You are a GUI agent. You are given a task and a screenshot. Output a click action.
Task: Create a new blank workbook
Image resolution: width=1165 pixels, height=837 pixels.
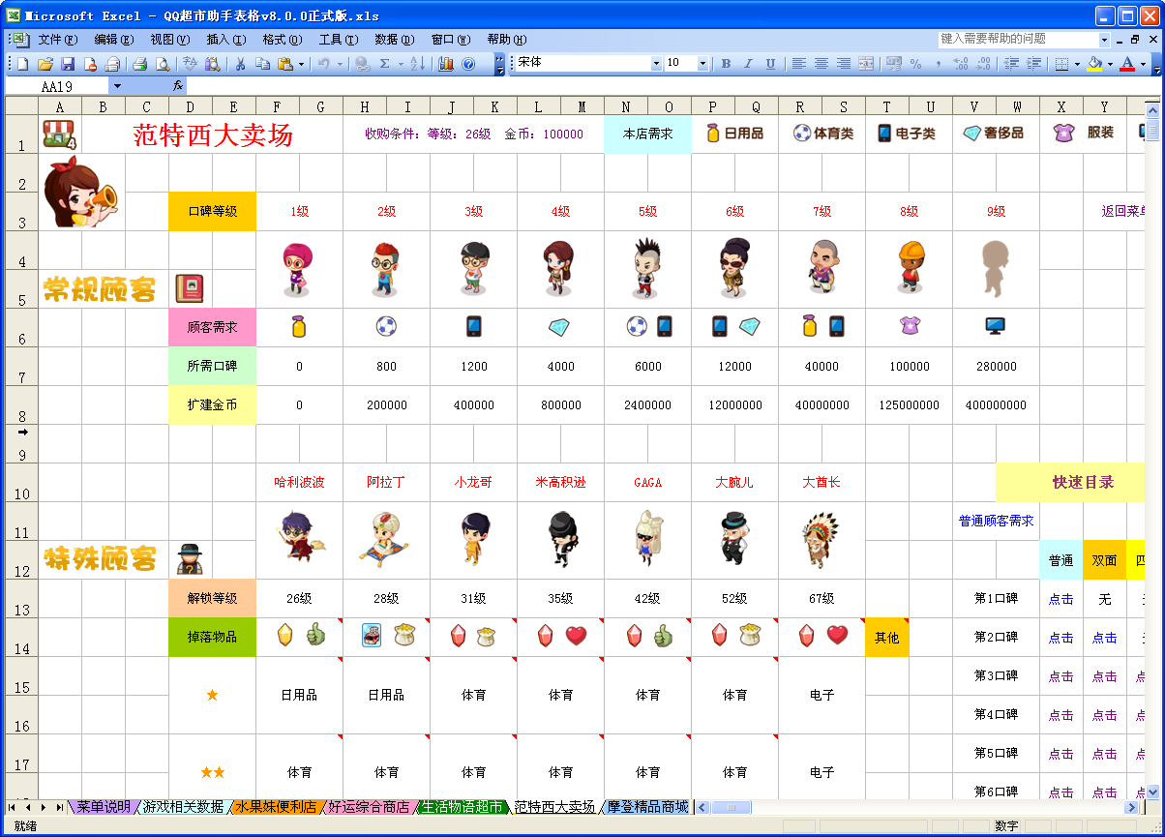click(22, 64)
